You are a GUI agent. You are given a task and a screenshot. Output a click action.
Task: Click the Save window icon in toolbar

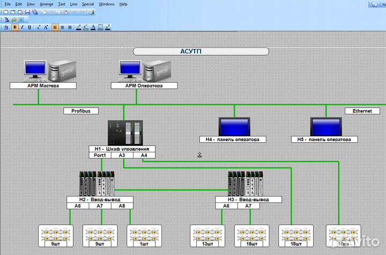click(x=28, y=11)
